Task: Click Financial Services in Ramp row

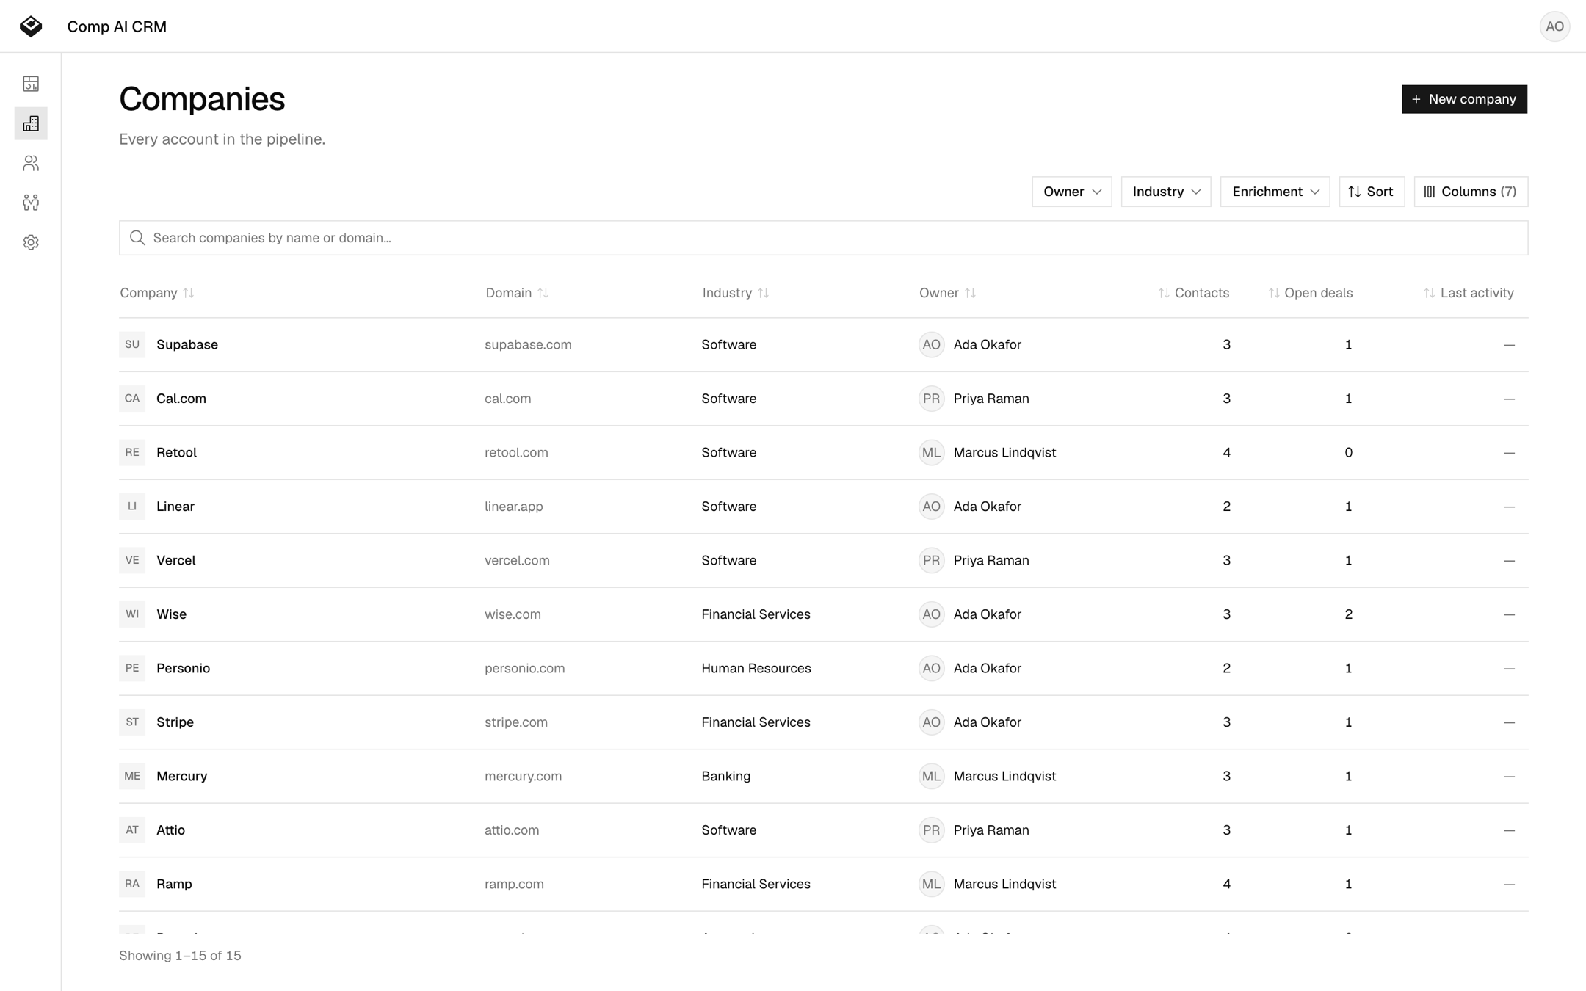Action: pos(756,884)
